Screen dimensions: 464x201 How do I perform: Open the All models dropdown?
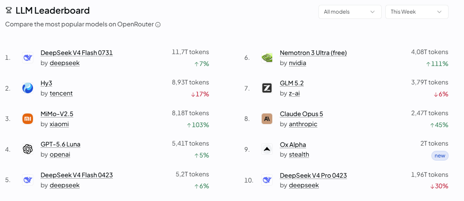coord(350,12)
